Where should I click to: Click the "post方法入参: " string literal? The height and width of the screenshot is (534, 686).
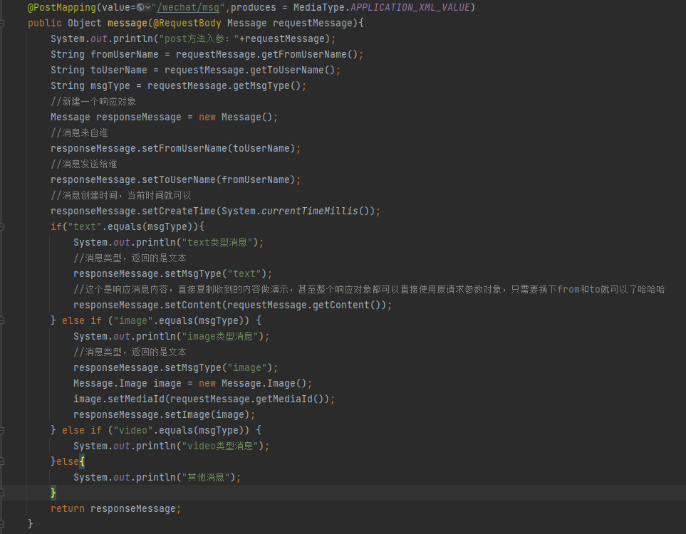pos(199,38)
